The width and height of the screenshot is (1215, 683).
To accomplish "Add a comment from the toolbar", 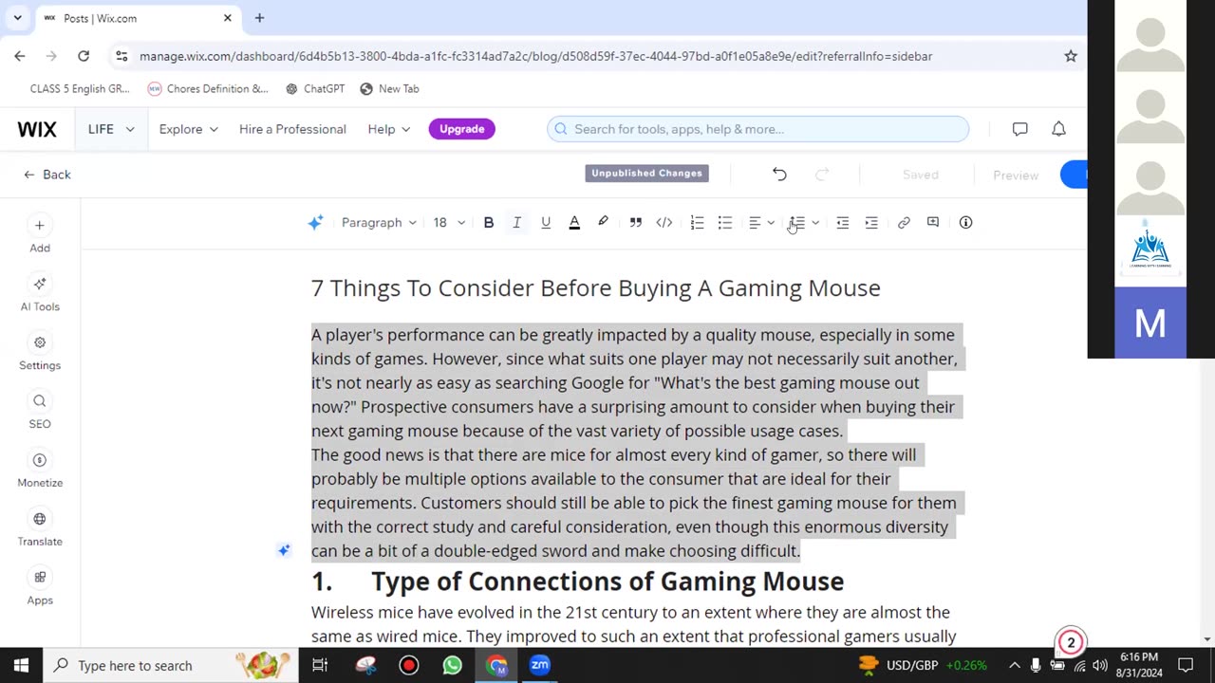I will 933,223.
